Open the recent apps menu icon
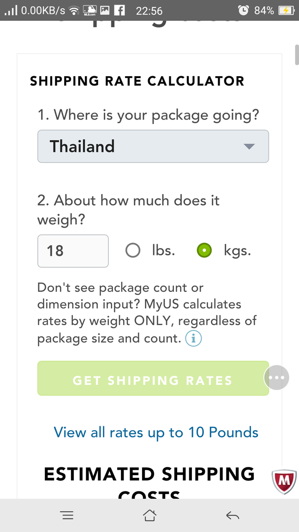Screen dimensions: 299x532 (67, 516)
